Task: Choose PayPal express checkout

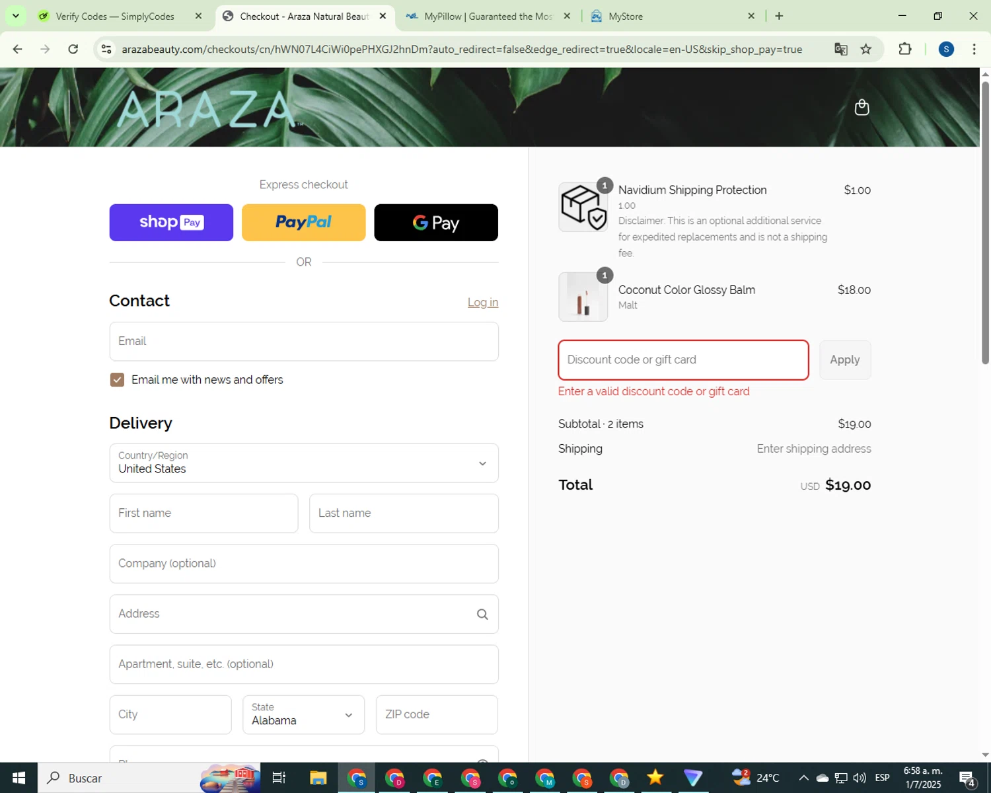Action: (304, 223)
